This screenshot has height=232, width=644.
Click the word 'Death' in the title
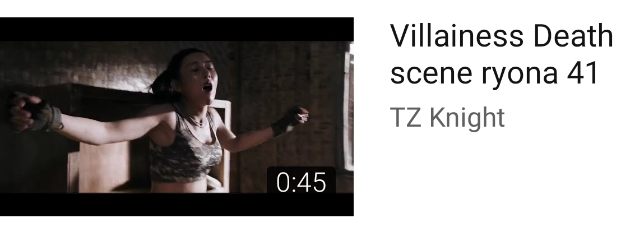point(573,36)
